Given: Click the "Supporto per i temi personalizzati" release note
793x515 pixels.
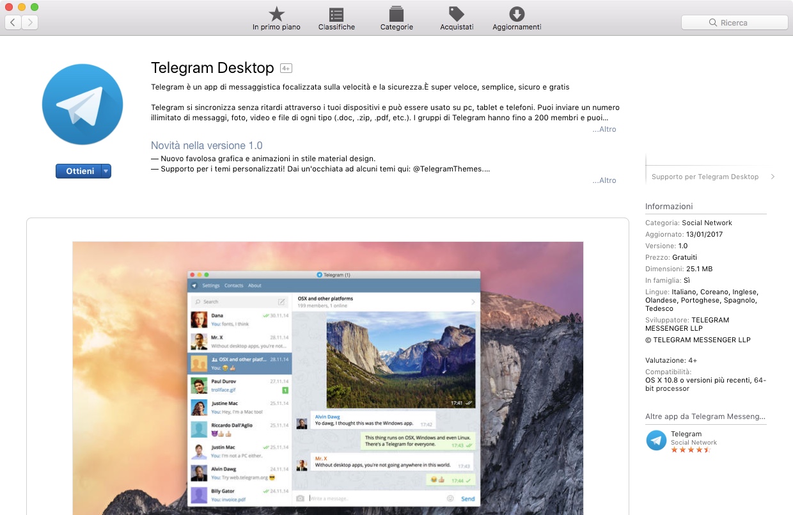Looking at the screenshot, I should pyautogui.click(x=320, y=170).
